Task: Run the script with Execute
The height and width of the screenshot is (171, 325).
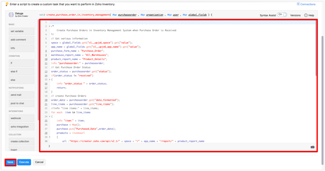Action: point(24,162)
